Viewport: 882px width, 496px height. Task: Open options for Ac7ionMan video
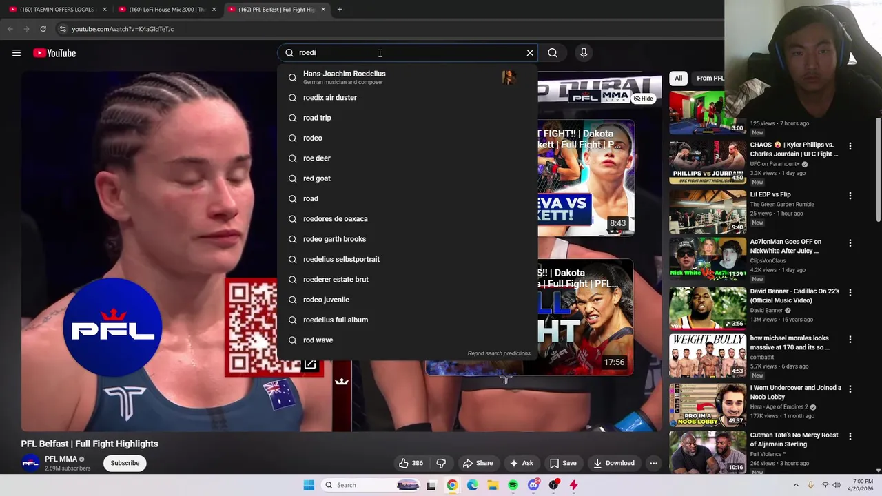tap(850, 243)
